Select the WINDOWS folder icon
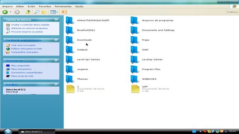Image resolution: width=239 pixels, height=134 pixels. point(135,79)
